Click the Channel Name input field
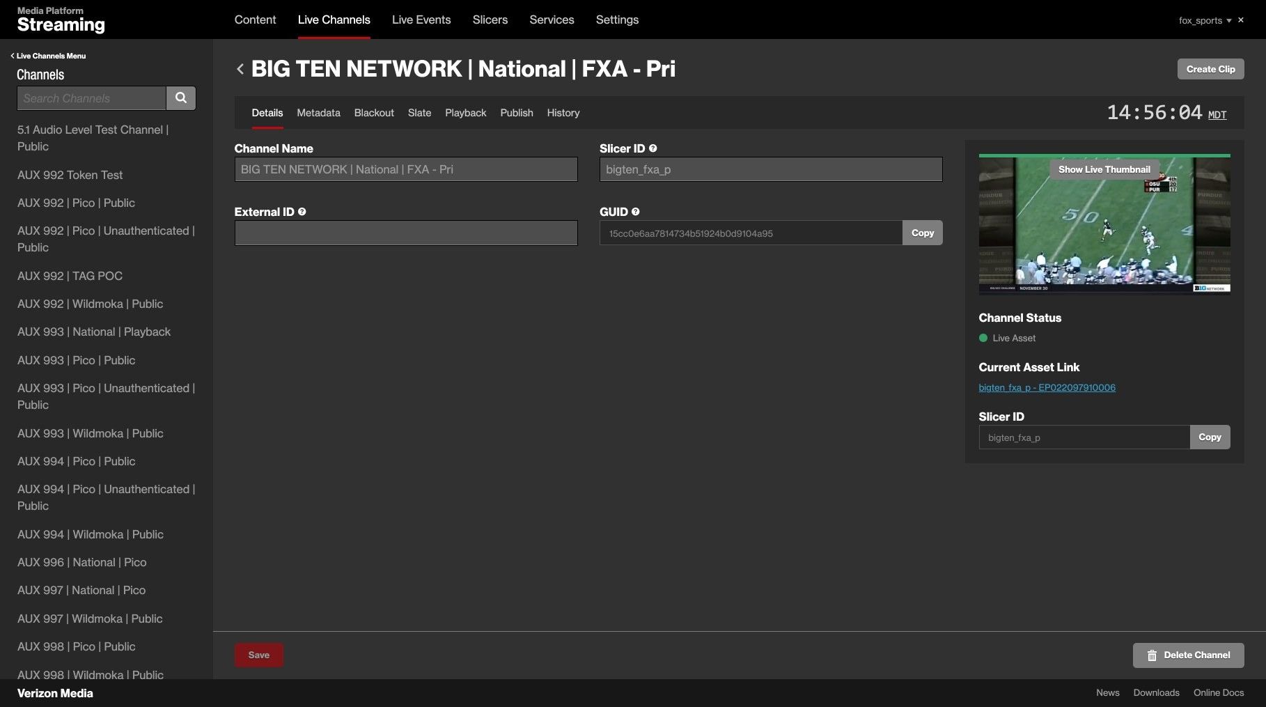Image resolution: width=1266 pixels, height=707 pixels. click(x=406, y=169)
